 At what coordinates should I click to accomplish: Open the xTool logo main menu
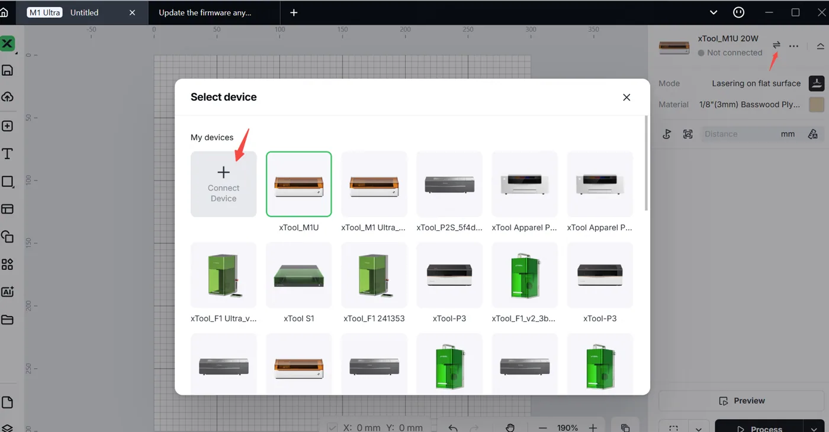[x=7, y=43]
